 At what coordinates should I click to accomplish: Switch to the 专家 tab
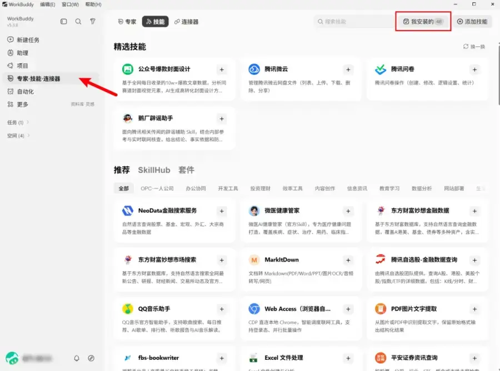pos(127,22)
